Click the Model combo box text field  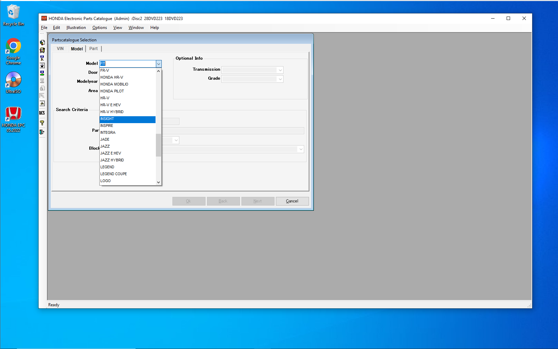click(127, 64)
